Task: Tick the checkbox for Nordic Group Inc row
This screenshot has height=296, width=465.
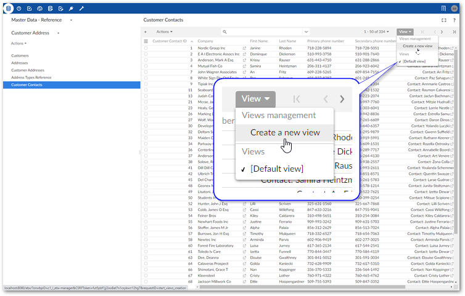Action: (x=146, y=47)
